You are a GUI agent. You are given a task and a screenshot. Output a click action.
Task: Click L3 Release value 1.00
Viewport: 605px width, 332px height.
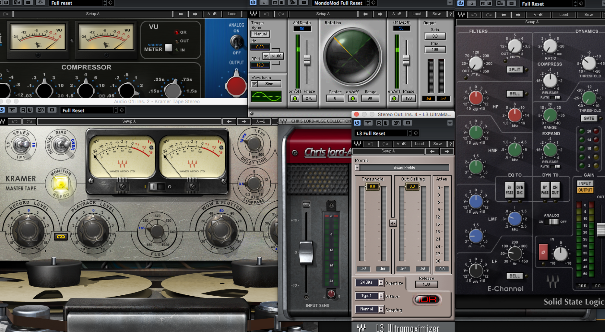click(426, 285)
